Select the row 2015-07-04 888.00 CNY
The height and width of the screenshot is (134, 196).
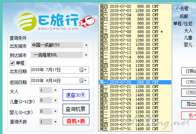(x=135, y=15)
